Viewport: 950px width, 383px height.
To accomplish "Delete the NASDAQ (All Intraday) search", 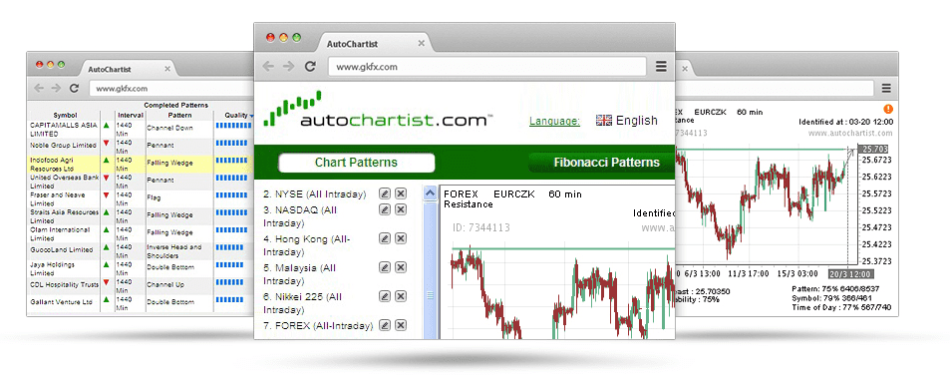I will (x=401, y=209).
